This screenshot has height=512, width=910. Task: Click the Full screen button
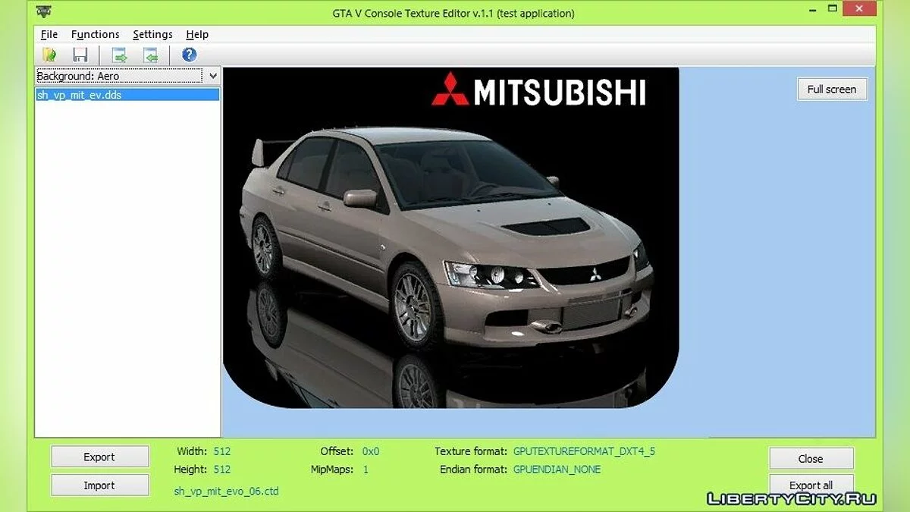pos(831,90)
